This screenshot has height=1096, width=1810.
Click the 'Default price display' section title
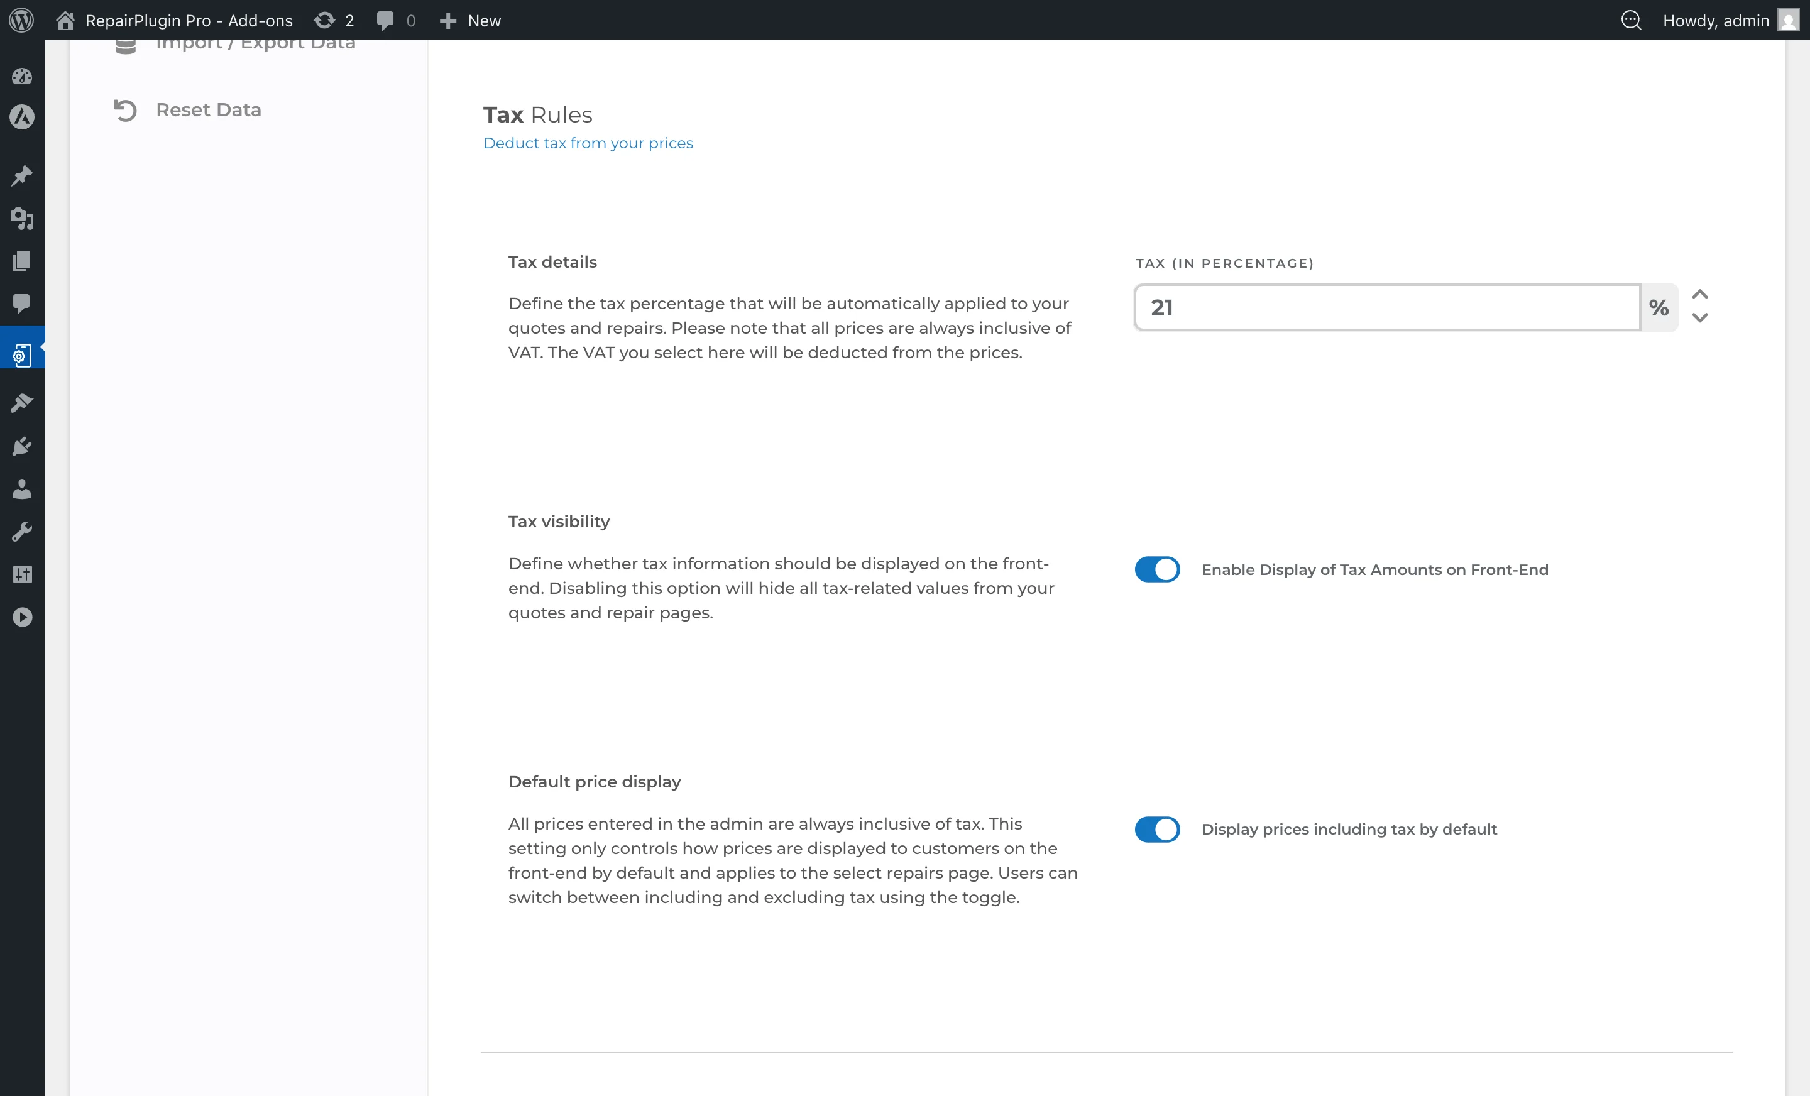click(595, 782)
